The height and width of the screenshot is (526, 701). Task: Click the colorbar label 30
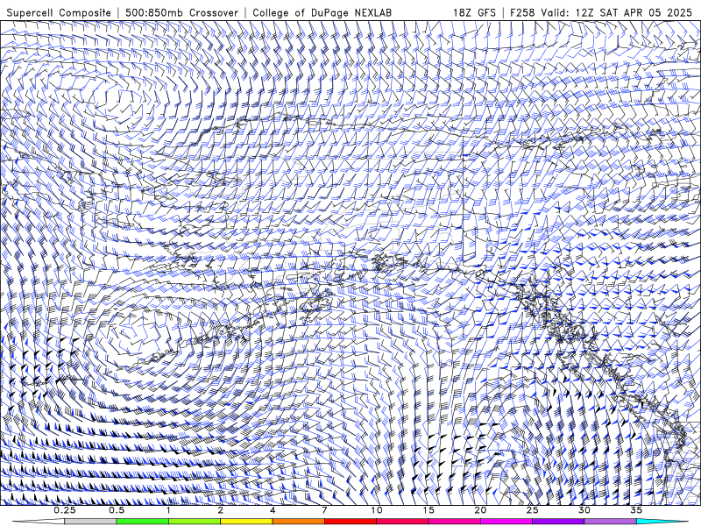tap(584, 510)
